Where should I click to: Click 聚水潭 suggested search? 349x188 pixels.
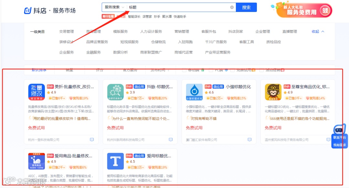click(x=167, y=17)
